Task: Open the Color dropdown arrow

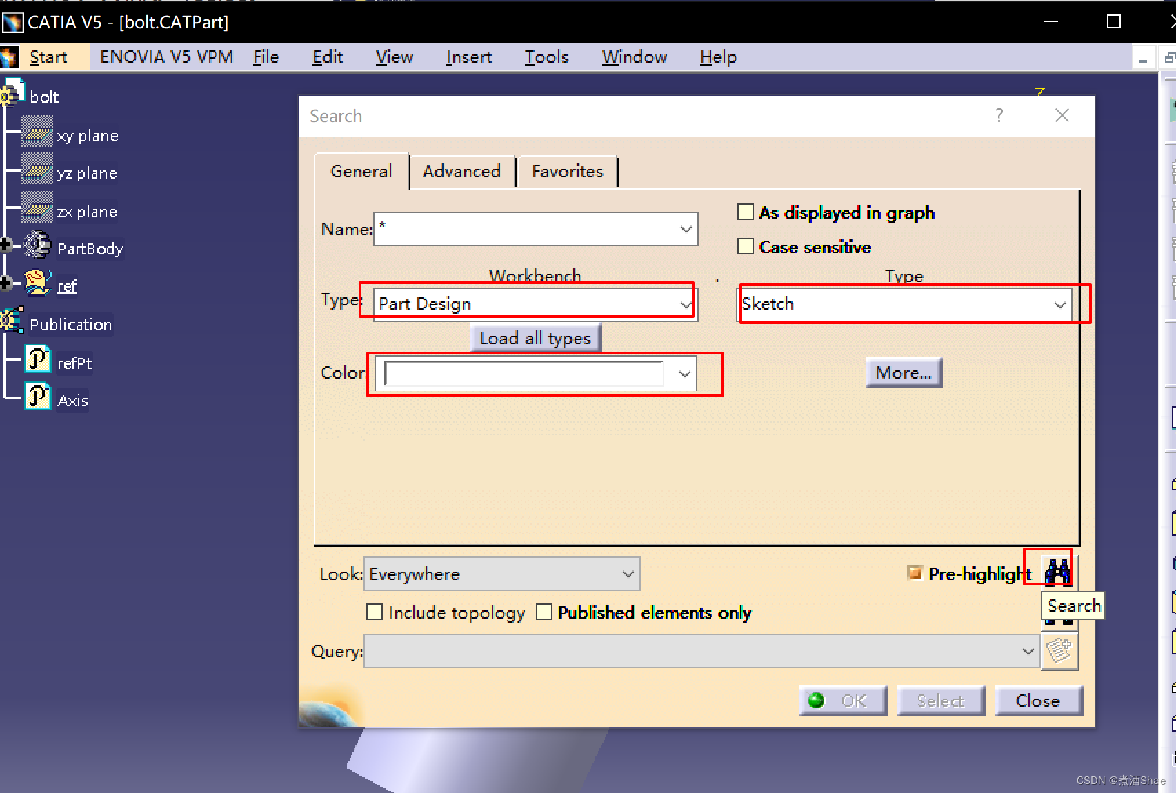Action: tap(684, 374)
